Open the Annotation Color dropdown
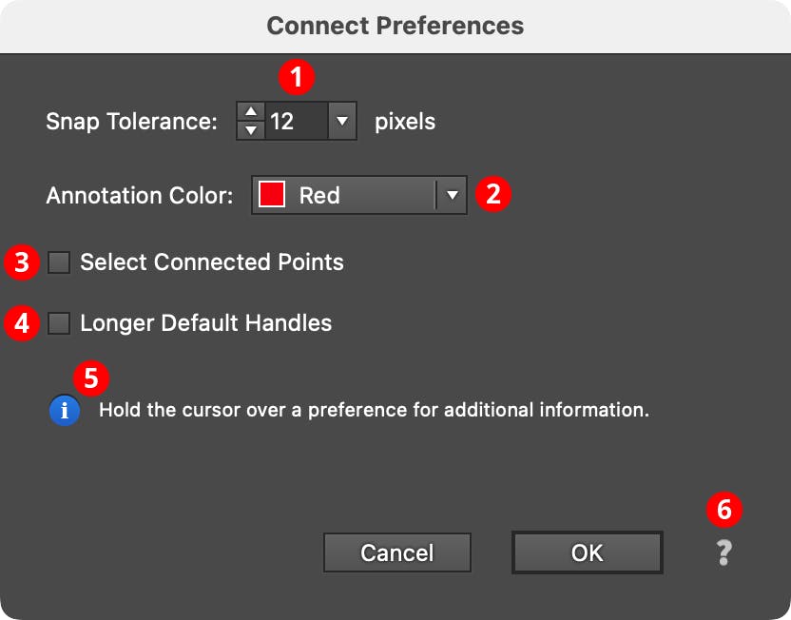Viewport: 791px width, 620px height. (453, 194)
